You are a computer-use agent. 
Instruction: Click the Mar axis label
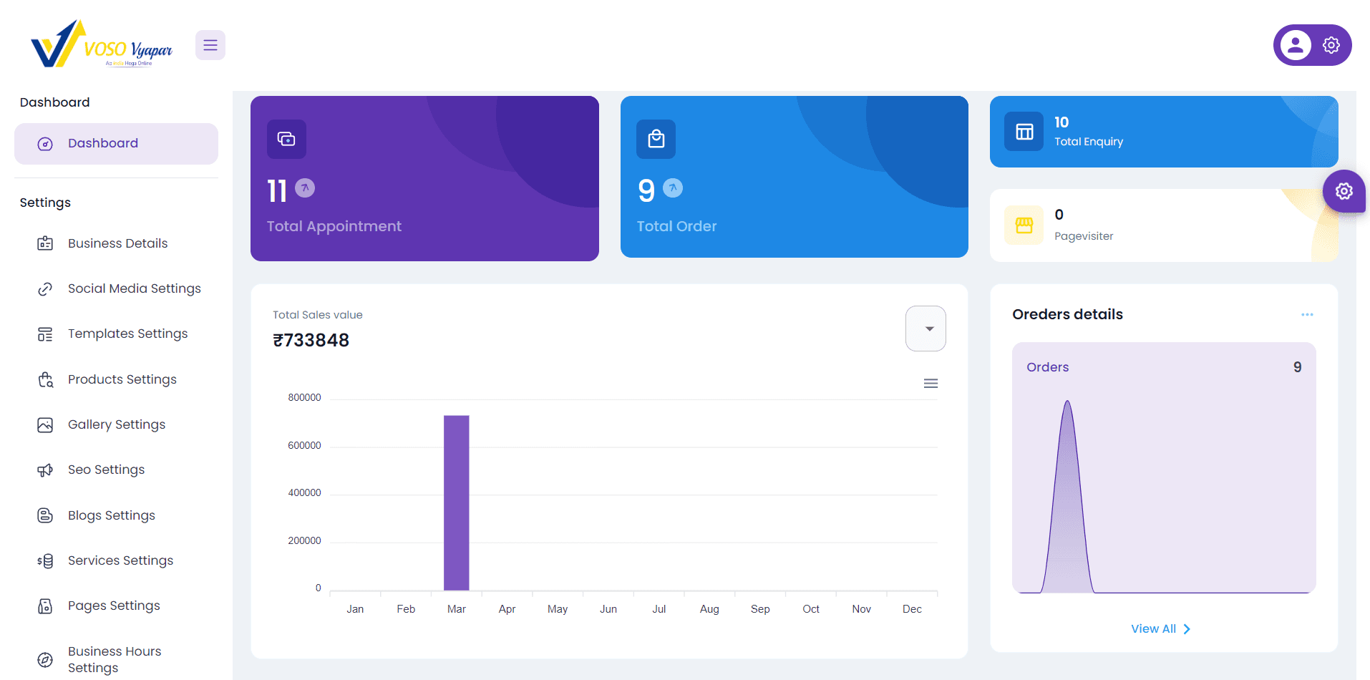[456, 609]
